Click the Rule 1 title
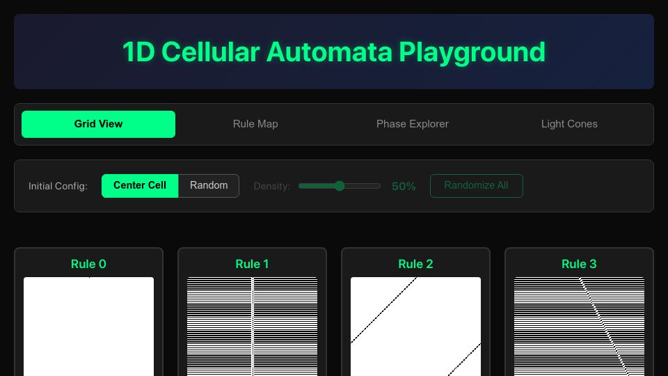 252,264
